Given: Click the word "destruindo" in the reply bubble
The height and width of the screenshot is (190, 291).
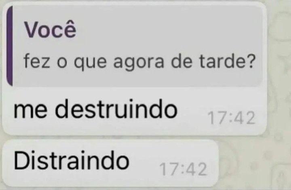Looking at the screenshot, I should pos(116,109).
